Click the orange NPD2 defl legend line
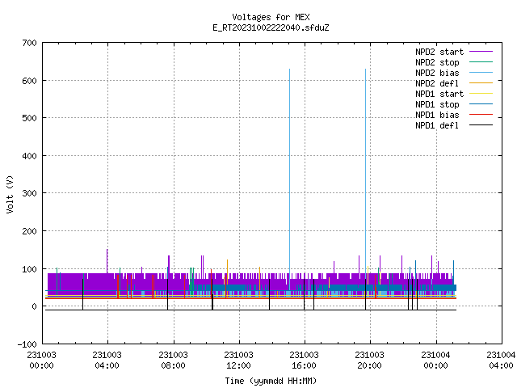The height and width of the screenshot is (388, 517). 481,82
